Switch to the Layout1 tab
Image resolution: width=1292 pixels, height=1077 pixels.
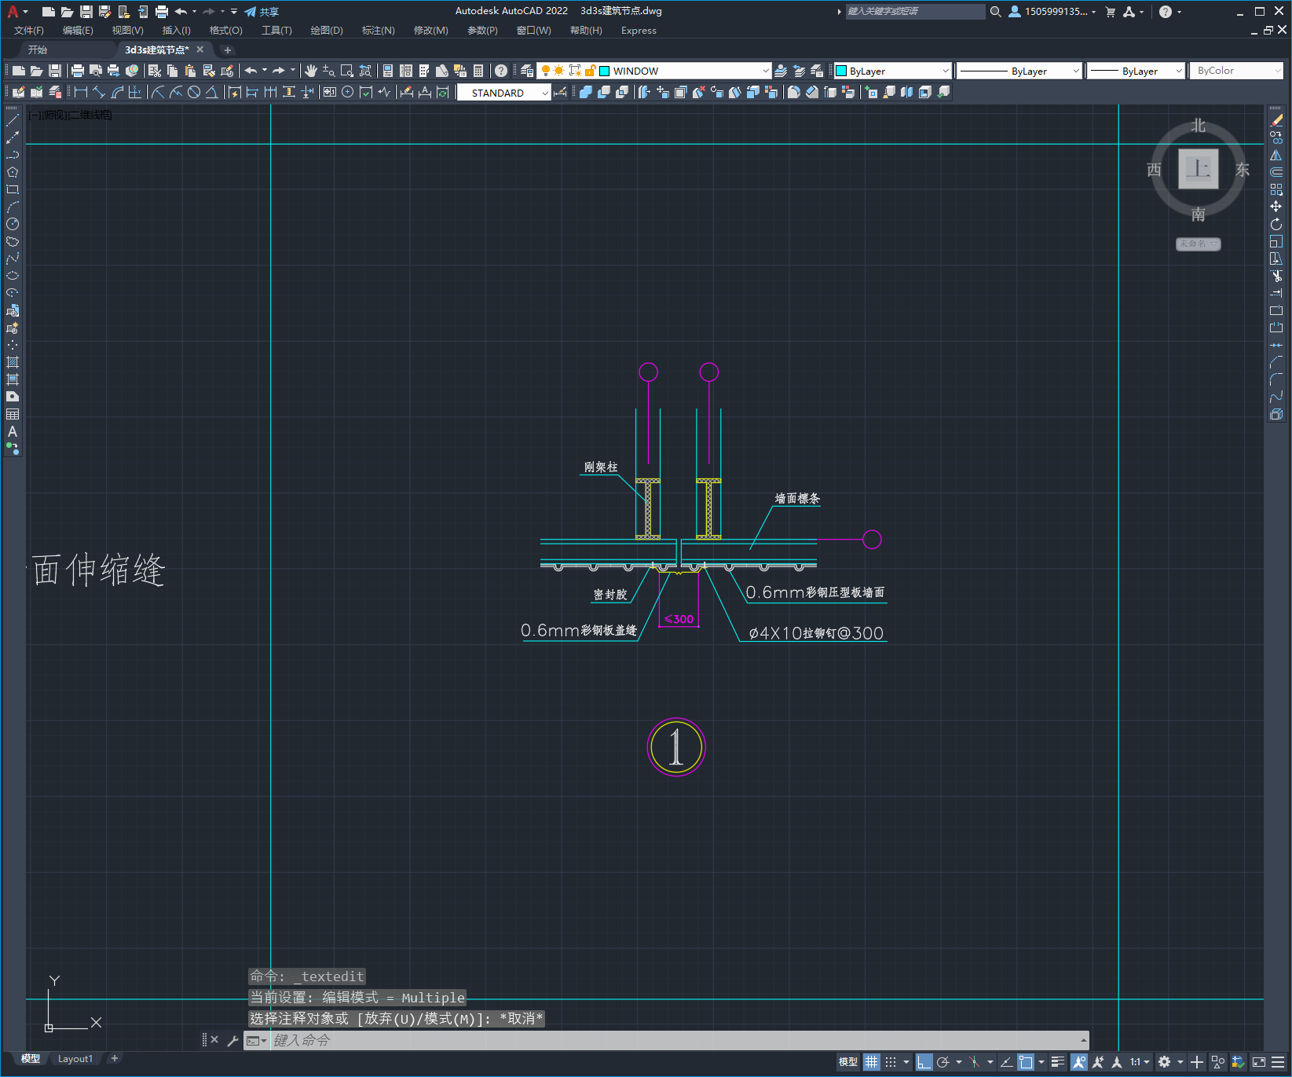(75, 1059)
